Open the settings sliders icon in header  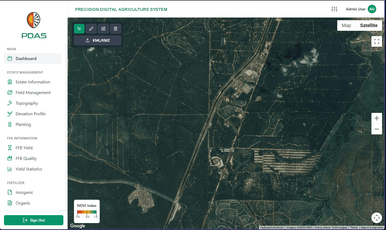[334, 9]
